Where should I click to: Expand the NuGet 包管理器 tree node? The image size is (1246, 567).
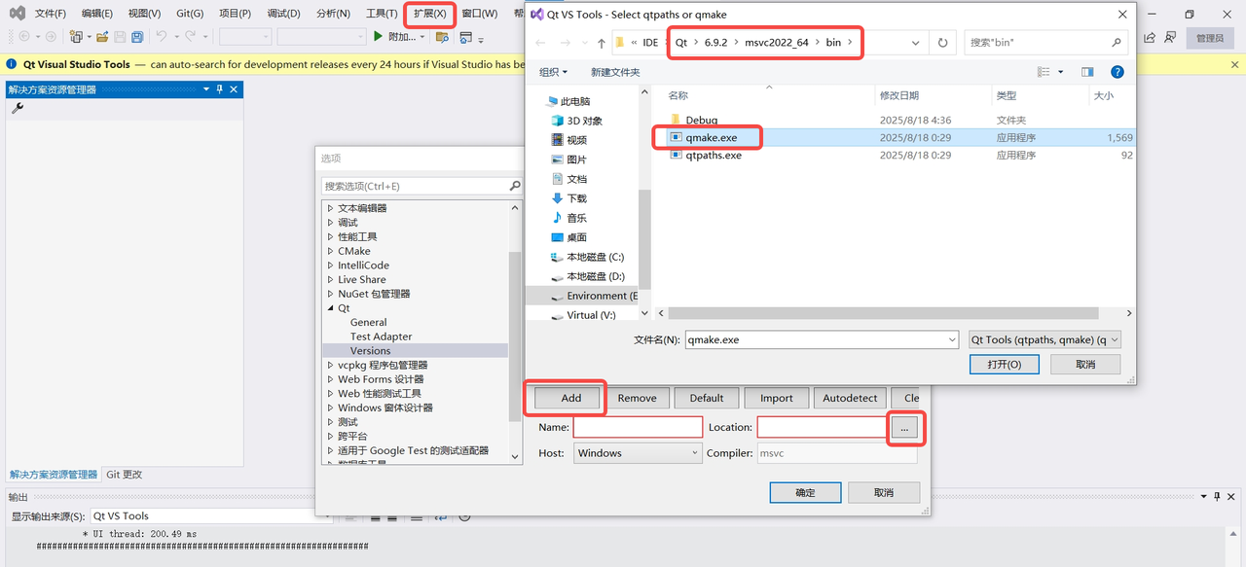pos(331,294)
